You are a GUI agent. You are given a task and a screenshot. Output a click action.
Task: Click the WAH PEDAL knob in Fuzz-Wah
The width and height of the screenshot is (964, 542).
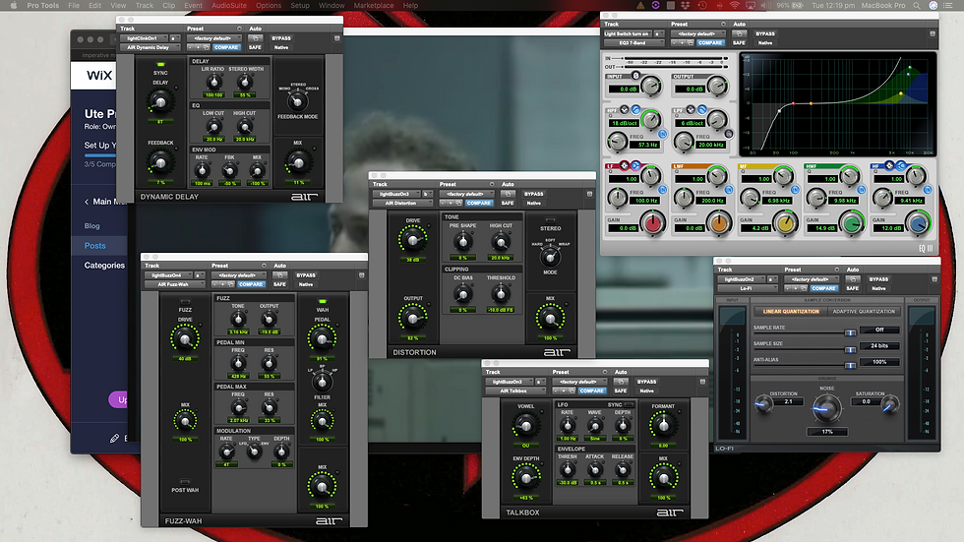point(322,338)
